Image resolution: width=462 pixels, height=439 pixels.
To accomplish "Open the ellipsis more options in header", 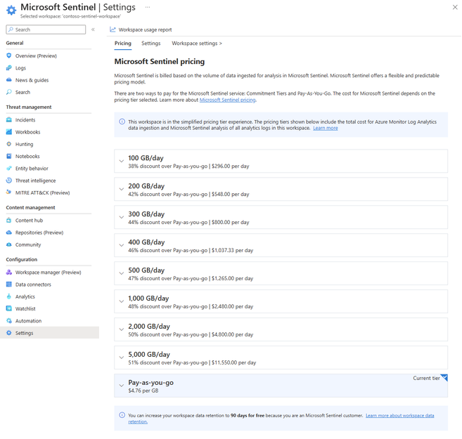I will coord(148,7).
